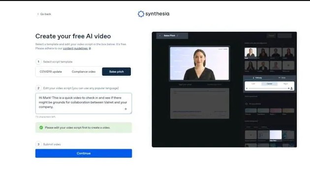Open the content guidelines link
Viewport: 310px width, 192px height.
point(75,48)
